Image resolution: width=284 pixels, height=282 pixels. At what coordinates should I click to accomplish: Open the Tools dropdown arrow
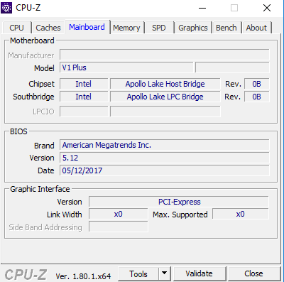click(x=164, y=273)
